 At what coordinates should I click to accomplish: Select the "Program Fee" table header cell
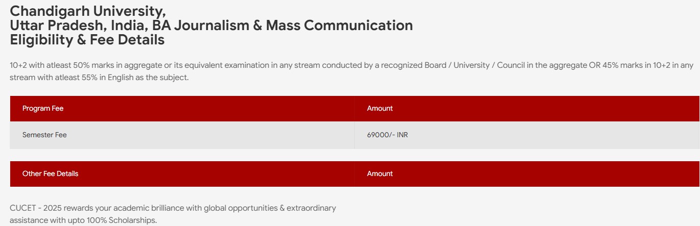click(x=43, y=108)
